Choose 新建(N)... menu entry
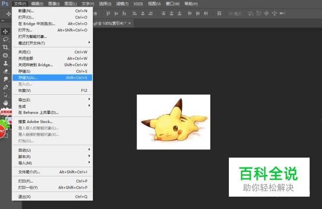This screenshot has height=209, width=322. click(x=52, y=11)
